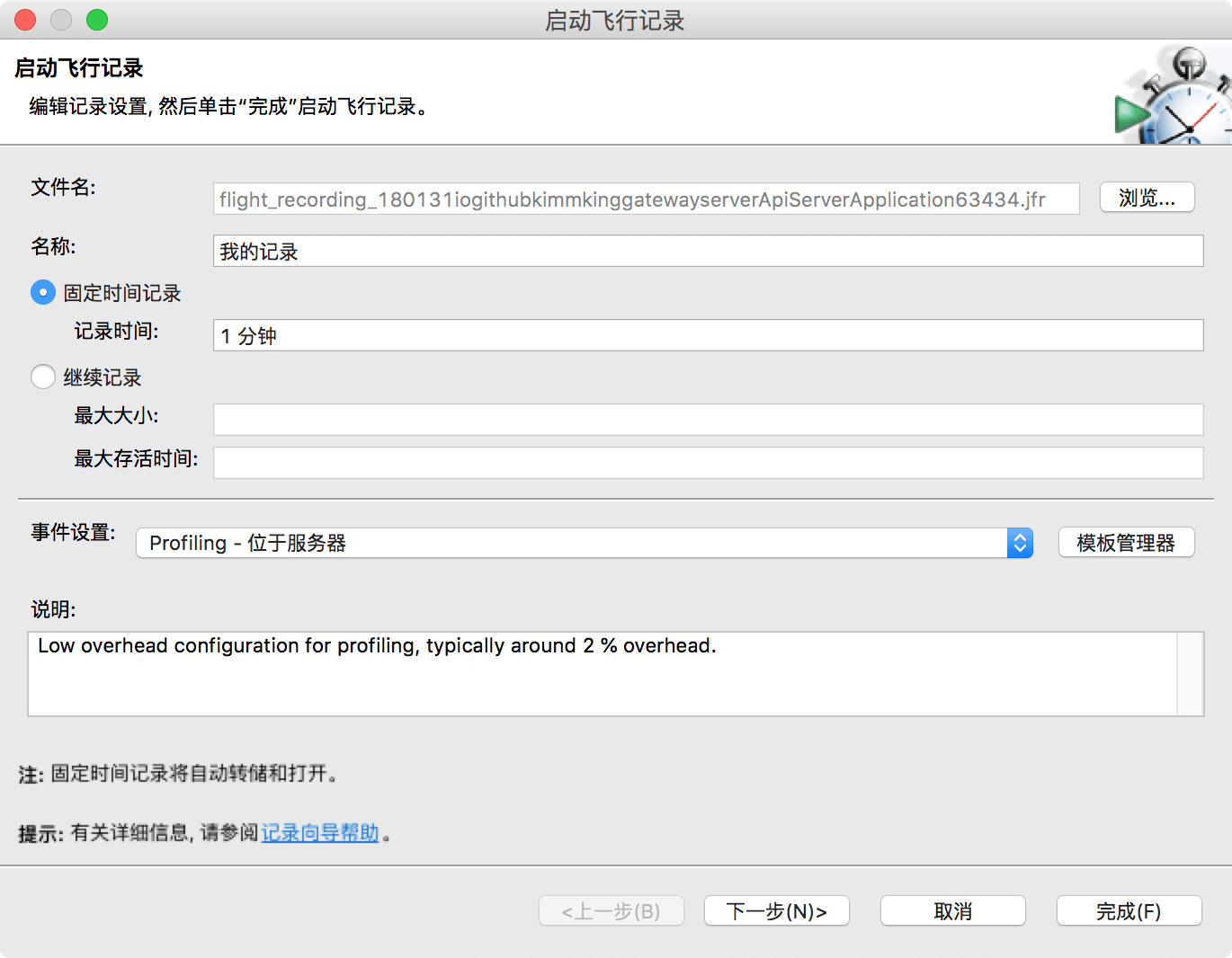Click the 下一步(N)> button

[x=776, y=911]
